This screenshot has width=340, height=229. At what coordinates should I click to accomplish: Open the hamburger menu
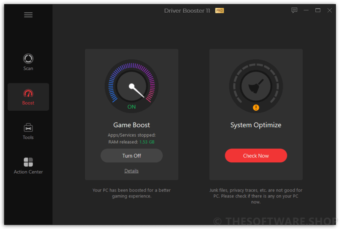[x=28, y=15]
